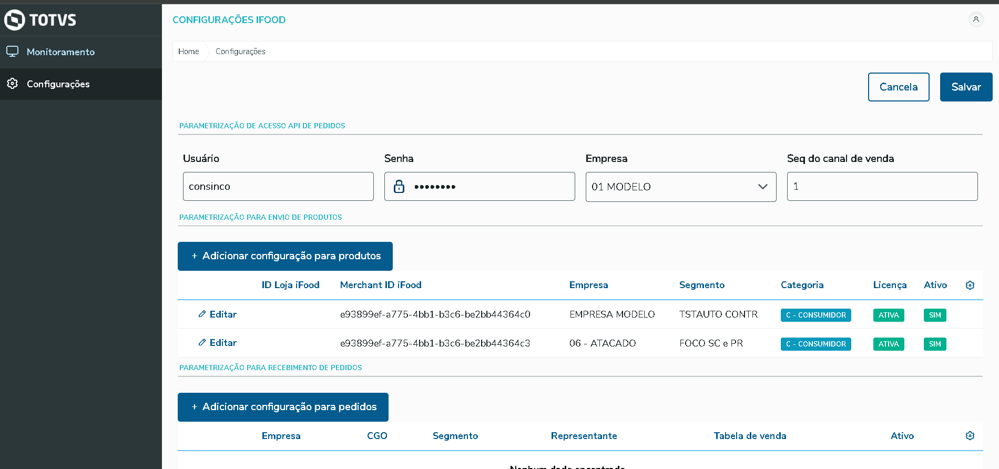Click the ID Loja iFood column header
Image resolution: width=999 pixels, height=469 pixels.
(291, 285)
